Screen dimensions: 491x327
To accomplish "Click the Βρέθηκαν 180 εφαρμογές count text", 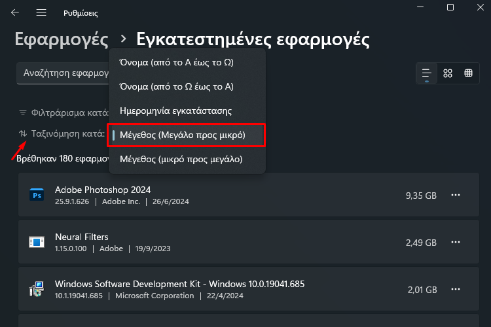I will click(x=63, y=159).
